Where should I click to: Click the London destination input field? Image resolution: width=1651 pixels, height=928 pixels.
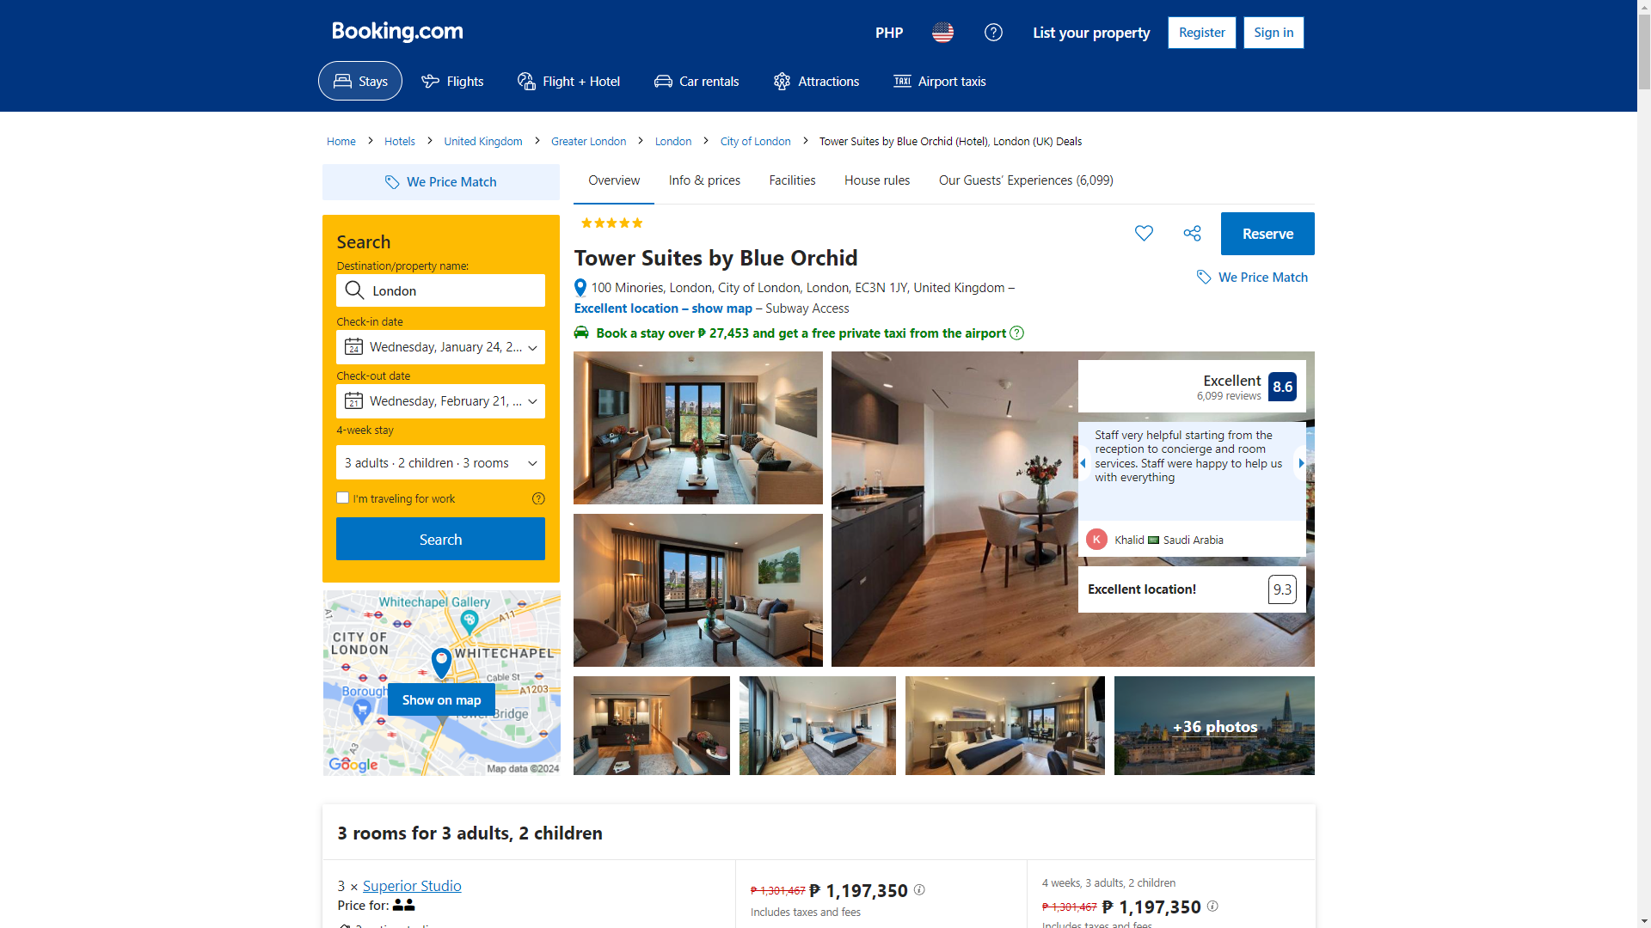[440, 290]
